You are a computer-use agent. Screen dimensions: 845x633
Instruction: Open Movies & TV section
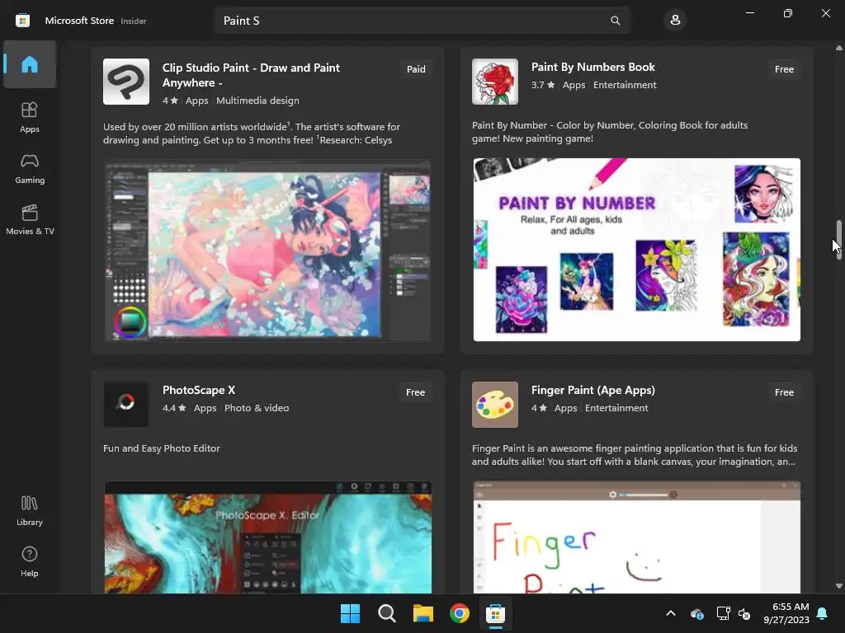[30, 219]
